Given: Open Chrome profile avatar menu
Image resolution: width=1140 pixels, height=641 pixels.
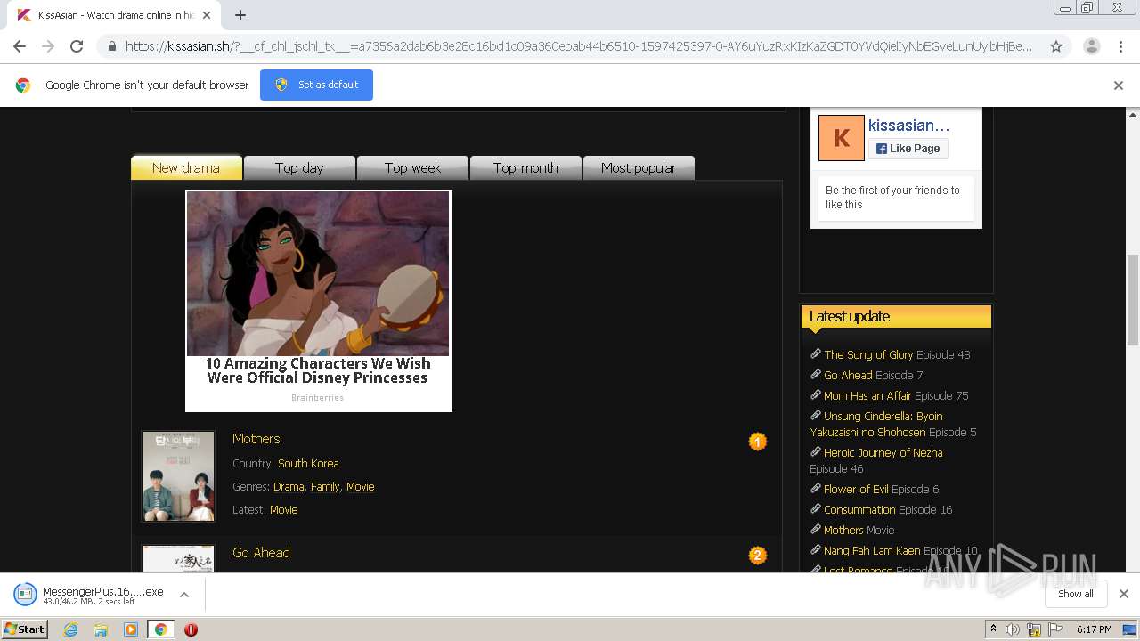Looking at the screenshot, I should tap(1091, 46).
